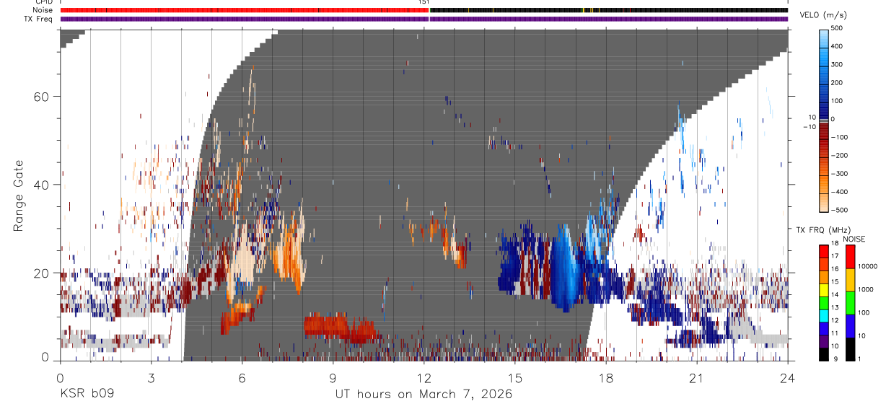Screen dimensions: 886x409
Task: Click the 'NOISE' legend title
Action: point(854,239)
